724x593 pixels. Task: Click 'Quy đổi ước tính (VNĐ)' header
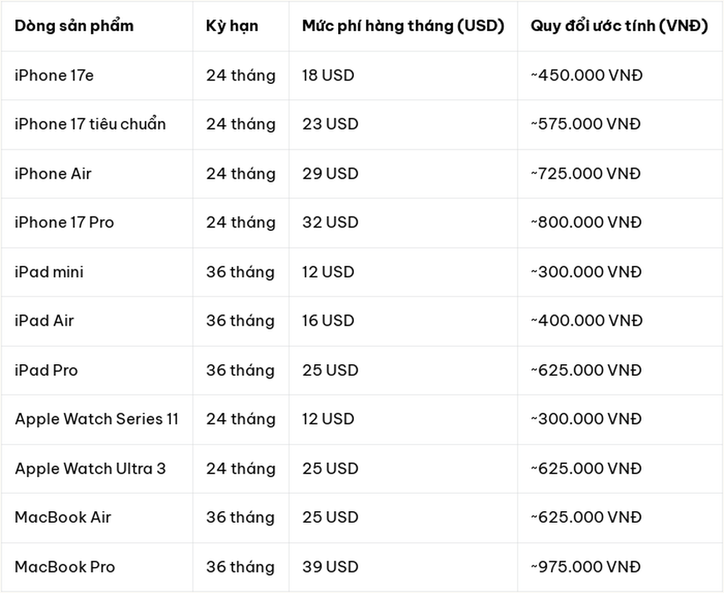pos(619,26)
